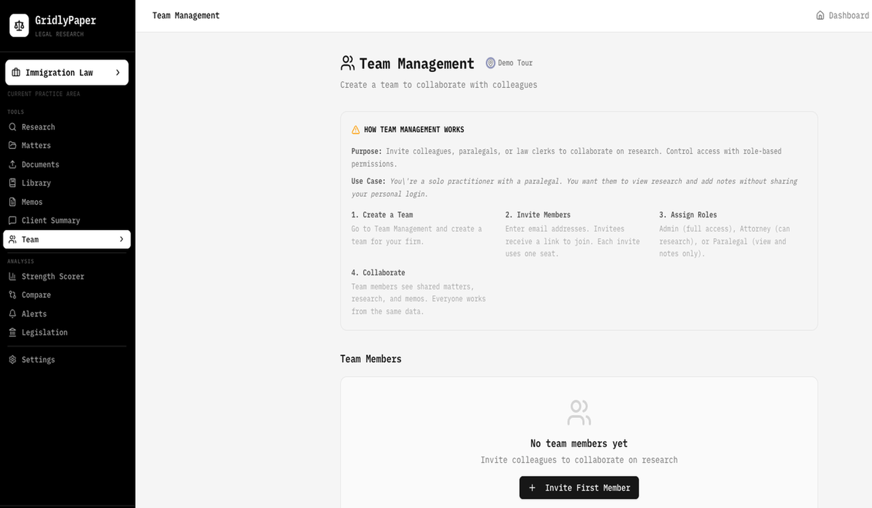The image size is (872, 508).
Task: Open Legislation section
Action: click(x=67, y=332)
